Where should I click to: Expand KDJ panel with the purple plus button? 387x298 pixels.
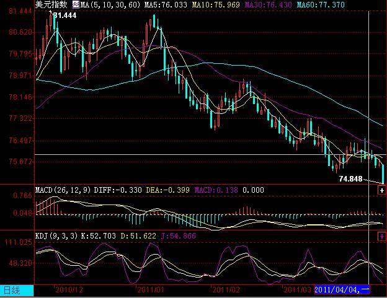tap(381, 237)
